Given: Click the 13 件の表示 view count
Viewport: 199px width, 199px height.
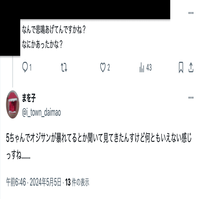Looking at the screenshot, I should [77, 182].
